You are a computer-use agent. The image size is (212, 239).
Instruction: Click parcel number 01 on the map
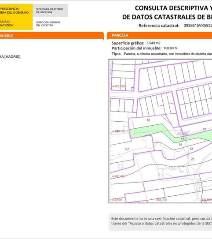pyautogui.click(x=205, y=129)
